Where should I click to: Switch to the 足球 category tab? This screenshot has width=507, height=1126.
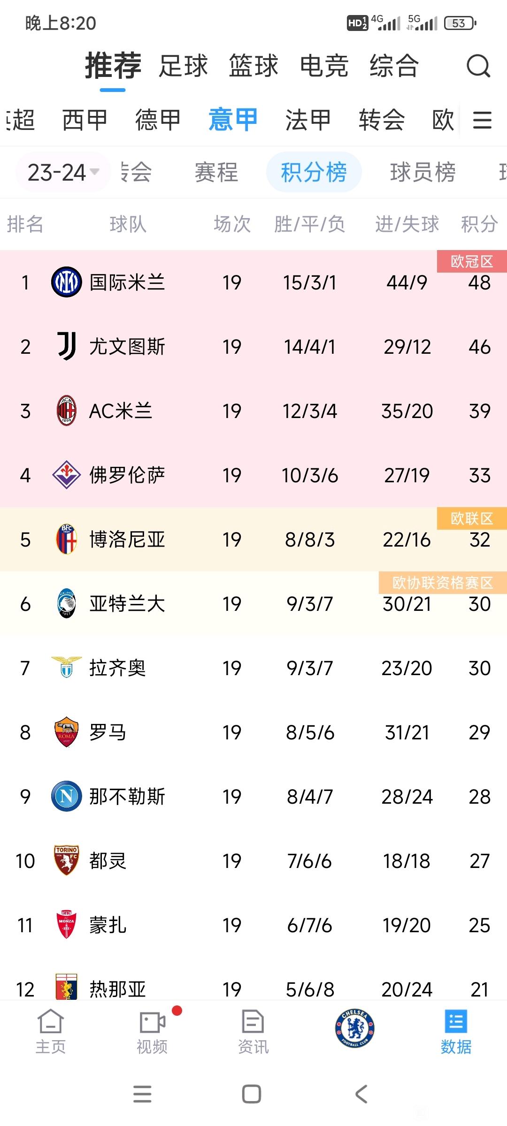(183, 66)
